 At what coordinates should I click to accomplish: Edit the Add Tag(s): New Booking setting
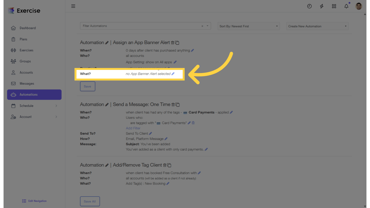(168, 183)
